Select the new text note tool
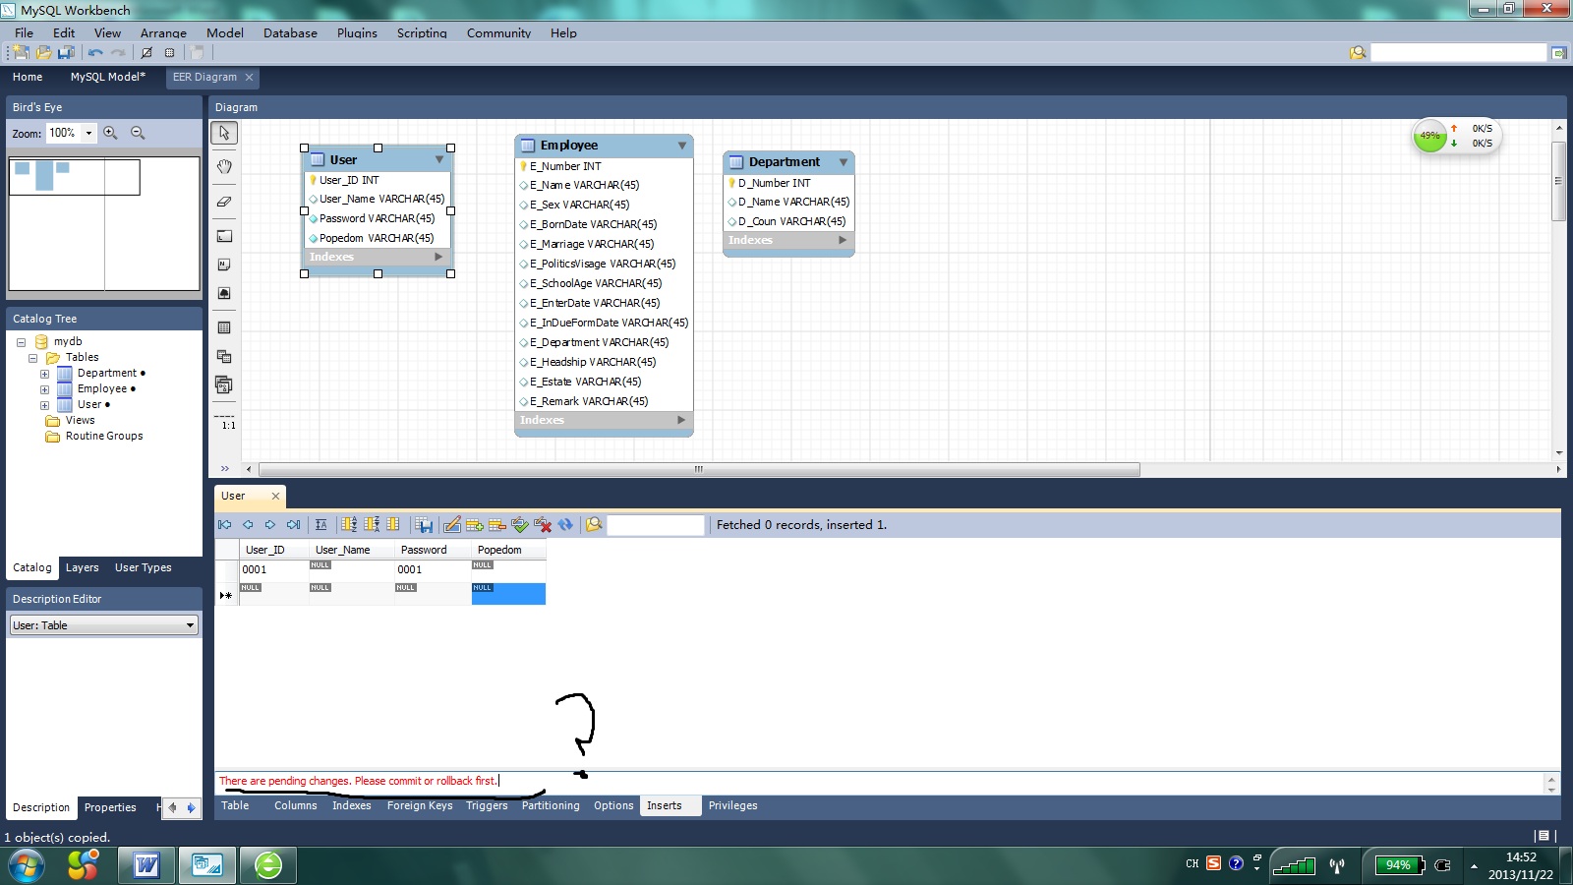Image resolution: width=1573 pixels, height=885 pixels. 224,265
